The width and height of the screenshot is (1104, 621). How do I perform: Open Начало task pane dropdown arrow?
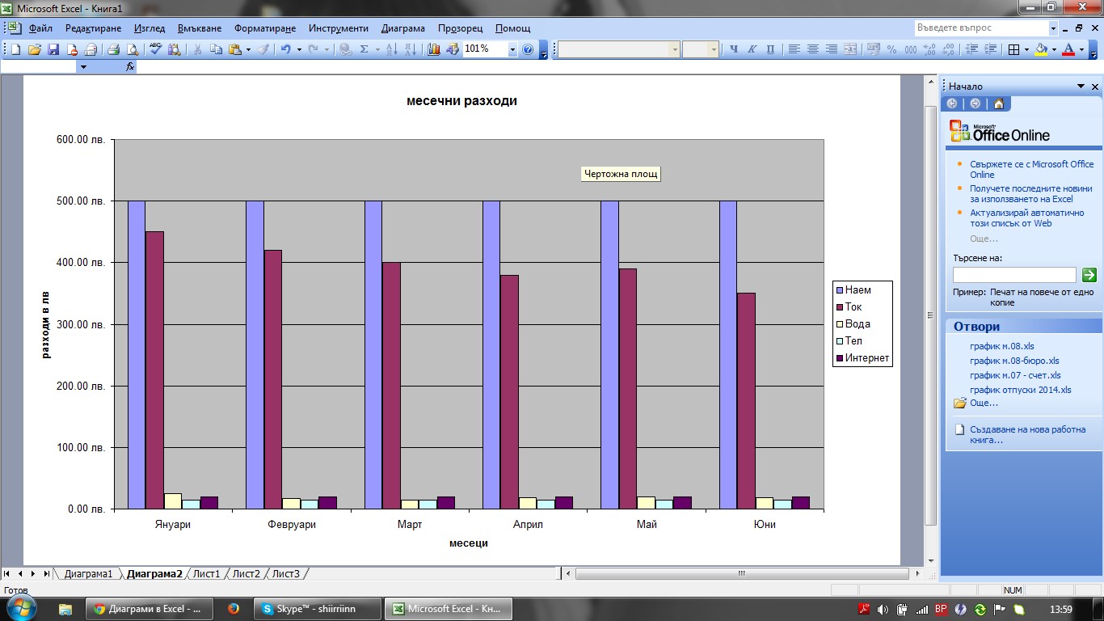tap(1081, 87)
